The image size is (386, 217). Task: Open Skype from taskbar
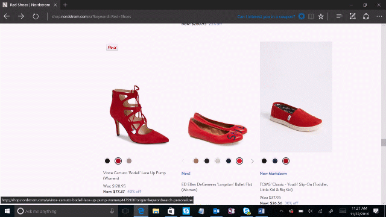186,211
